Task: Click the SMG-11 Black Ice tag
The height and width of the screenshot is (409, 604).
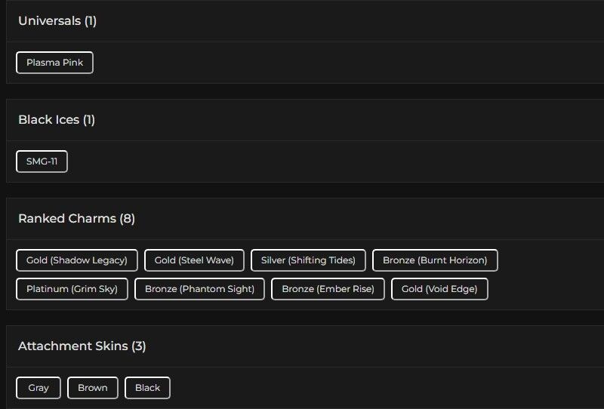Action: point(42,161)
